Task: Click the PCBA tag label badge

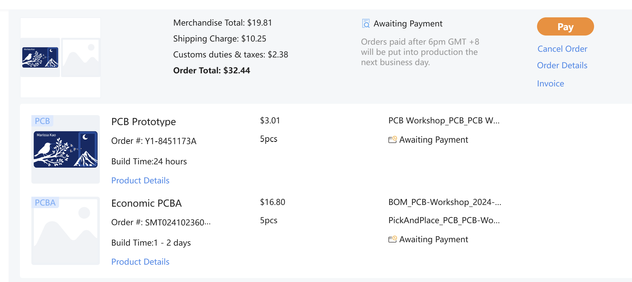Action: tap(45, 202)
